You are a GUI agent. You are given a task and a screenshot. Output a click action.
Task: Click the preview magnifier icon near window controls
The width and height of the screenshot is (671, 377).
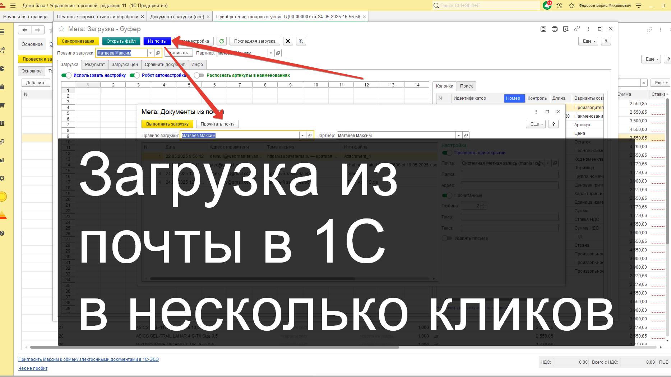(x=566, y=29)
